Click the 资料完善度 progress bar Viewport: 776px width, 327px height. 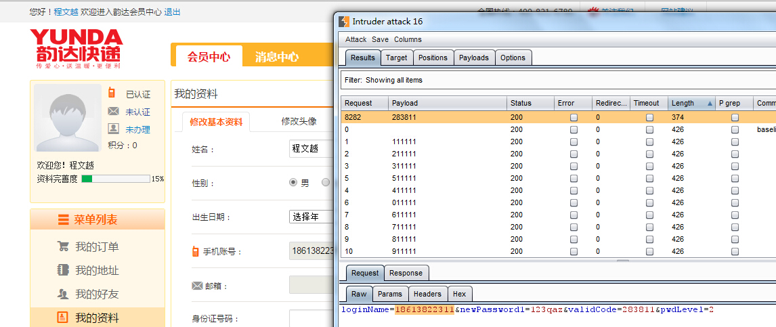115,179
